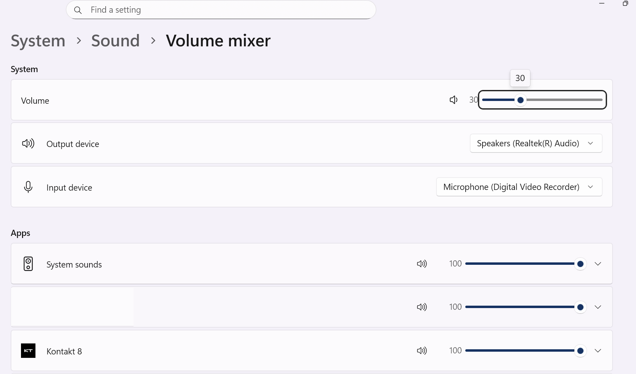Click the Kontakt 8 app icon
This screenshot has width=636, height=374.
coord(28,351)
